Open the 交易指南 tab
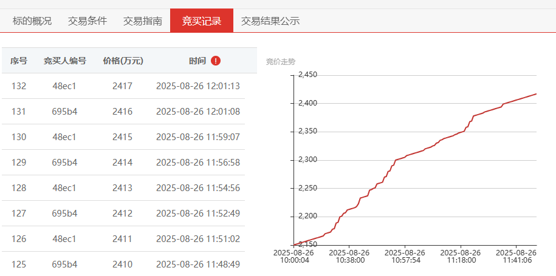 143,21
